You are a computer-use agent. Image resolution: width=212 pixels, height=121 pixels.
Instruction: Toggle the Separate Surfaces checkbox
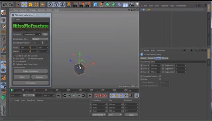pyautogui.click(x=160, y=76)
